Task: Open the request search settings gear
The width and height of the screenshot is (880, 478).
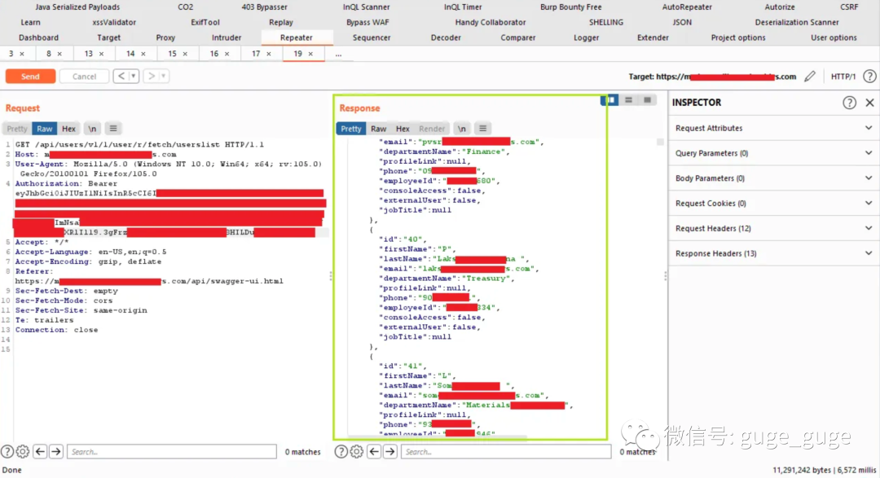Action: tap(23, 452)
